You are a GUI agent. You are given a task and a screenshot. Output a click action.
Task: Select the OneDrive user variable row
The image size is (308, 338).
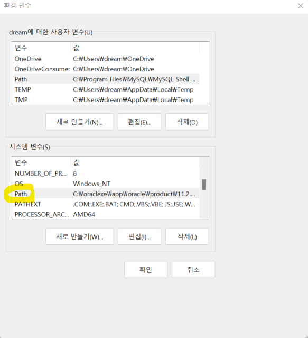pos(107,59)
